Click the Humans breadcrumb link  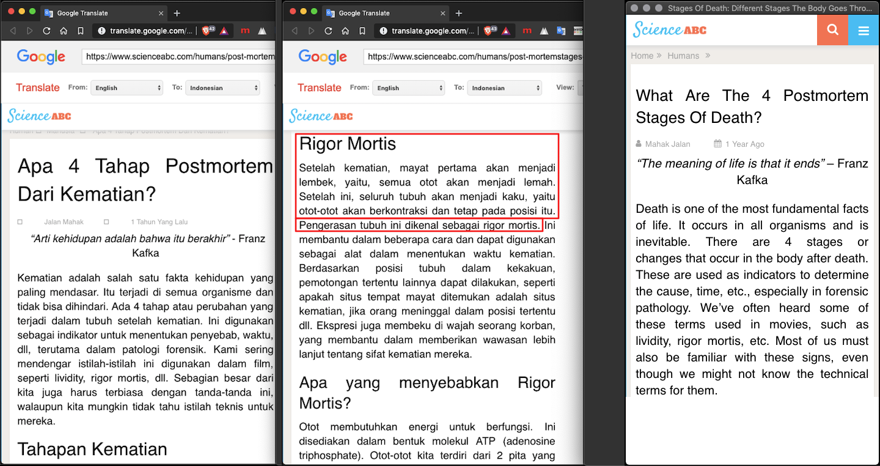[x=683, y=56]
